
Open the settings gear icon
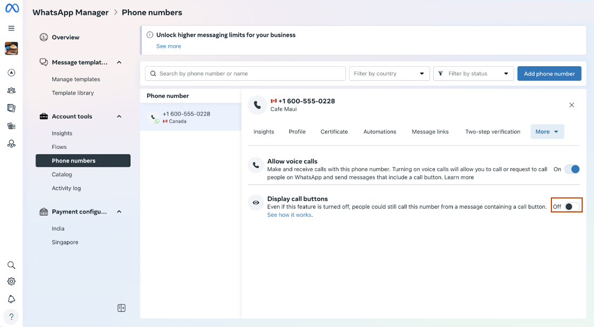point(11,281)
